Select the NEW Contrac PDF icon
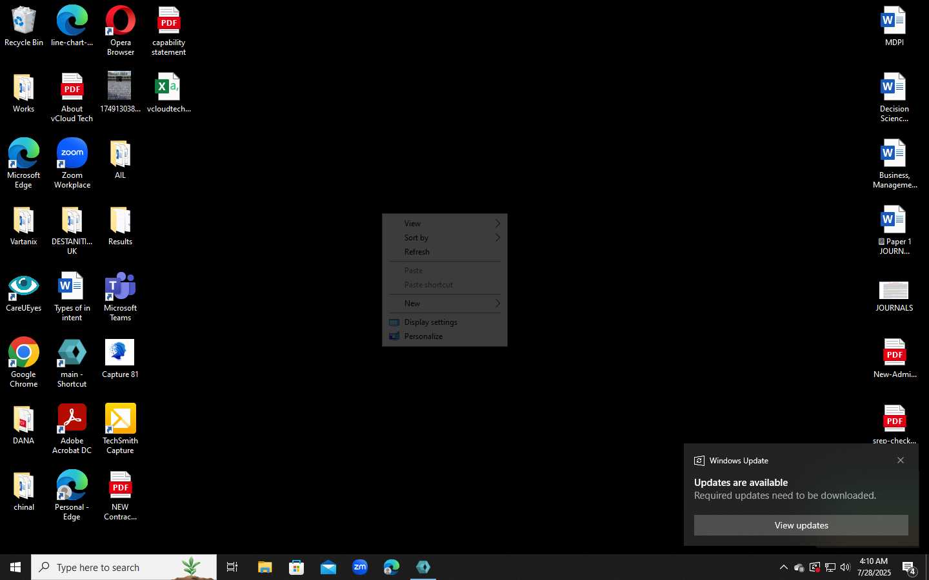Image resolution: width=929 pixels, height=580 pixels. pyautogui.click(x=120, y=496)
